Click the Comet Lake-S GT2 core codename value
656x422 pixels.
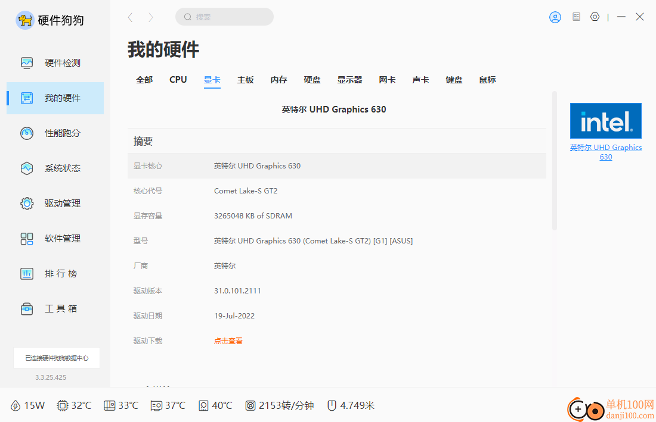pos(246,190)
